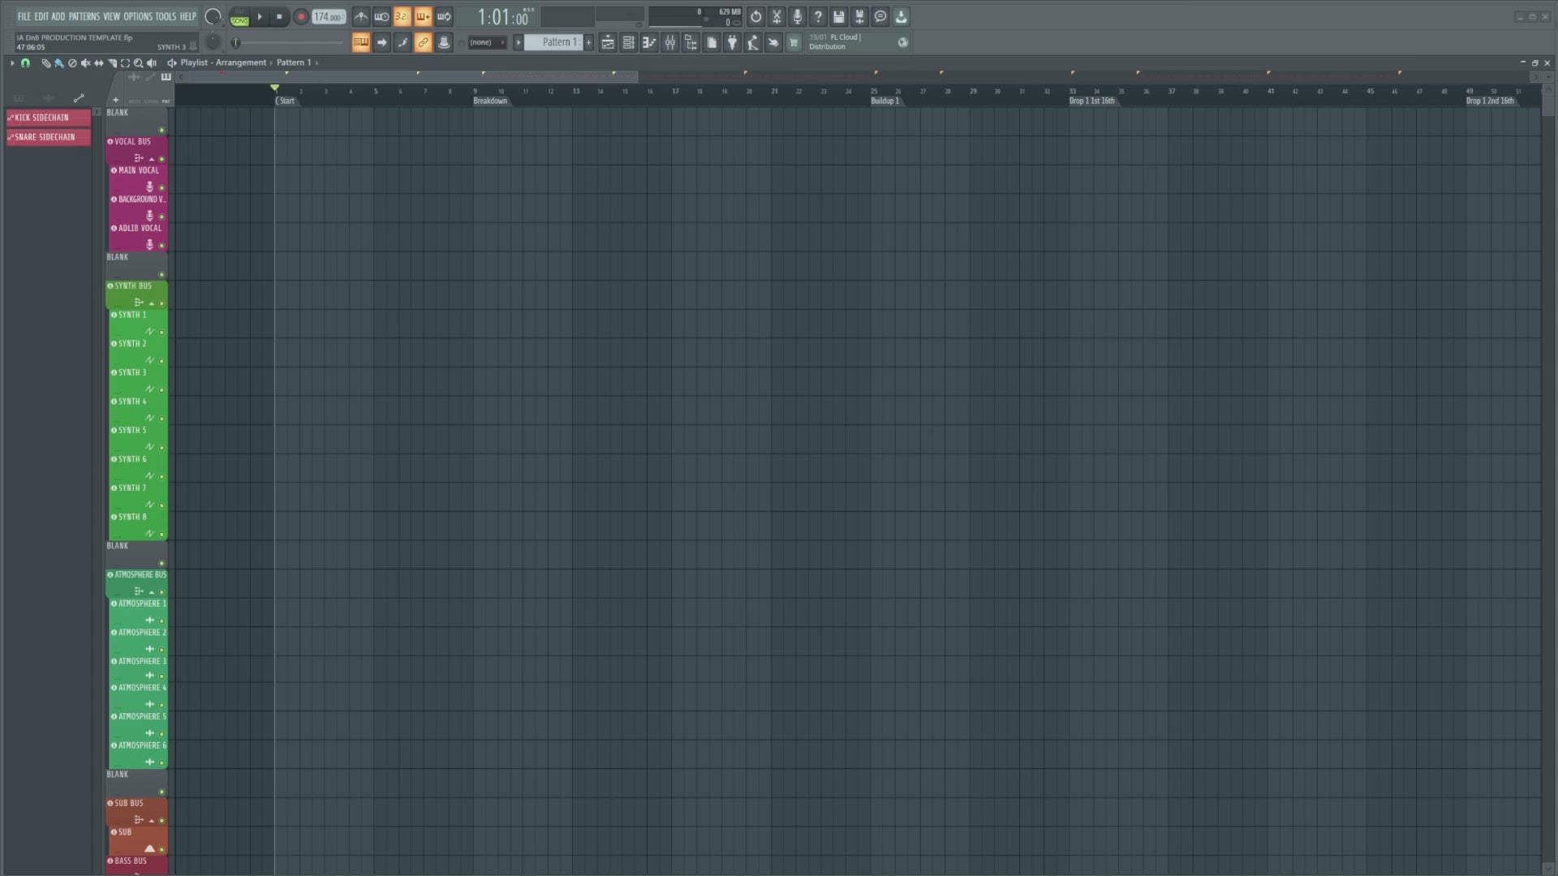Viewport: 1558px width, 876px height.
Task: Open the (none) snap dropdown
Action: point(486,43)
